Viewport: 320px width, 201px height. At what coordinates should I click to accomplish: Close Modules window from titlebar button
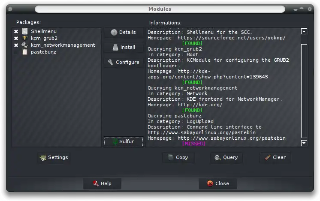tap(310, 9)
